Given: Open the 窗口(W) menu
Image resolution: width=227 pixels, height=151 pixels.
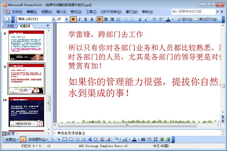Looking at the screenshot, I should click(x=132, y=12).
